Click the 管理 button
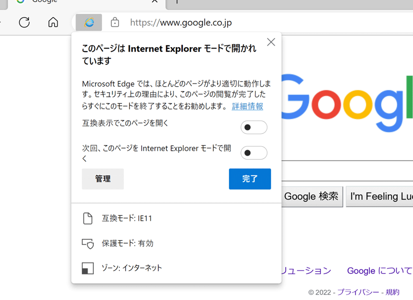The image size is (413, 300). 103,179
